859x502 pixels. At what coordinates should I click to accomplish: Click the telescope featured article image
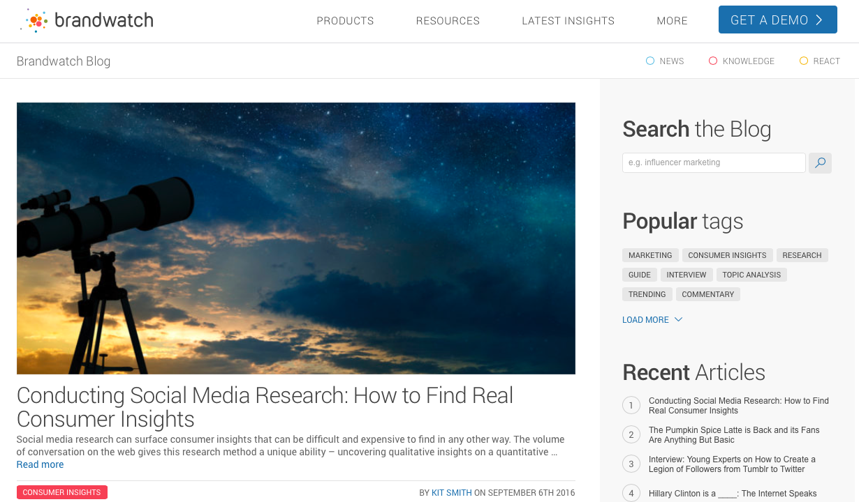click(x=296, y=238)
